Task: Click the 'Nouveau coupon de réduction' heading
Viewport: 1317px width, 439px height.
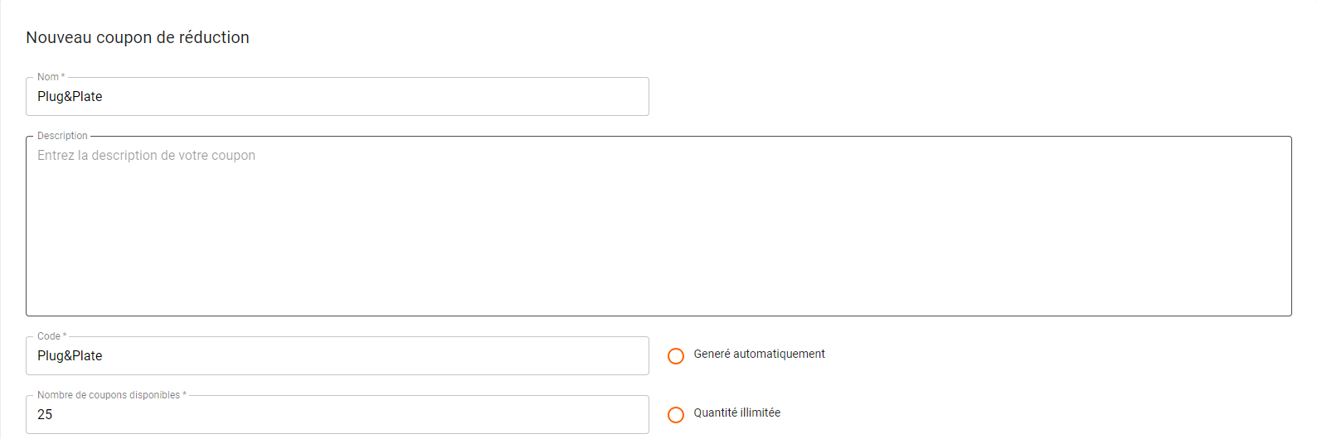Action: click(x=138, y=37)
